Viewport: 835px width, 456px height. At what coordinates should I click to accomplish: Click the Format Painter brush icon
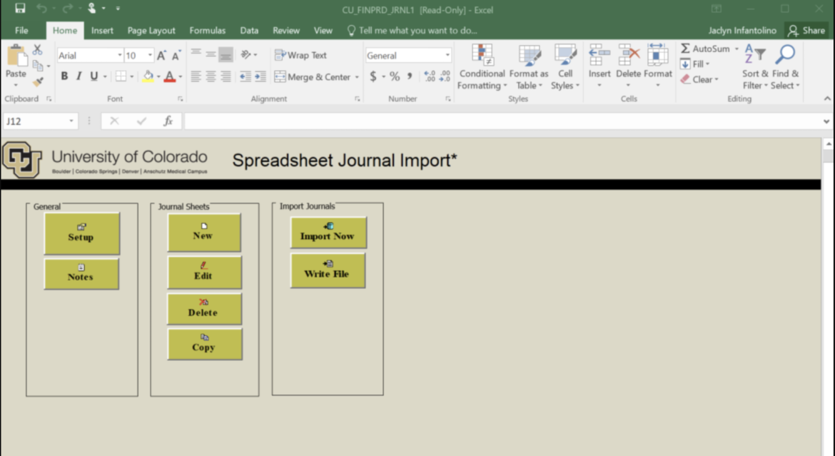click(38, 82)
